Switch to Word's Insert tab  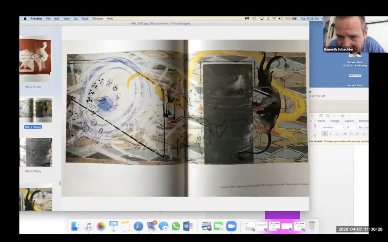pos(321,121)
